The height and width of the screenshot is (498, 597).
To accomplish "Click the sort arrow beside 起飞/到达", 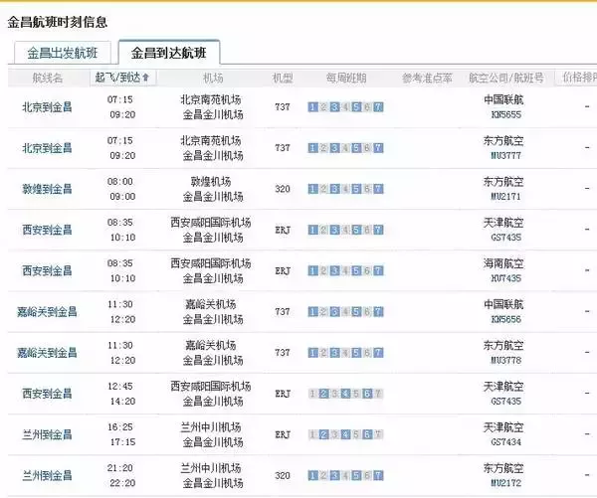I will coord(146,78).
